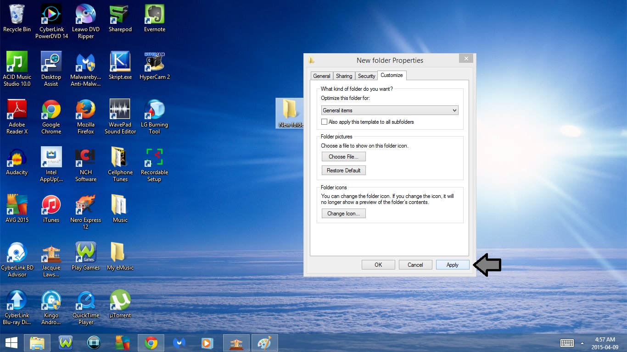Select Malwarebytes Anti-Malware desktop icon
The width and height of the screenshot is (627, 352).
pos(86,69)
